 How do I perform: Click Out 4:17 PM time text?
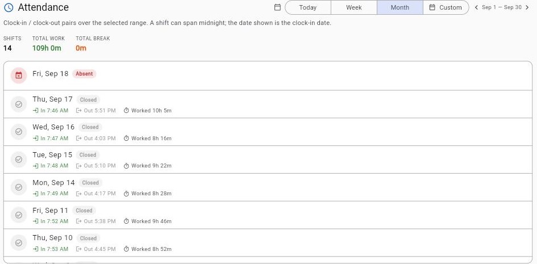tap(99, 194)
